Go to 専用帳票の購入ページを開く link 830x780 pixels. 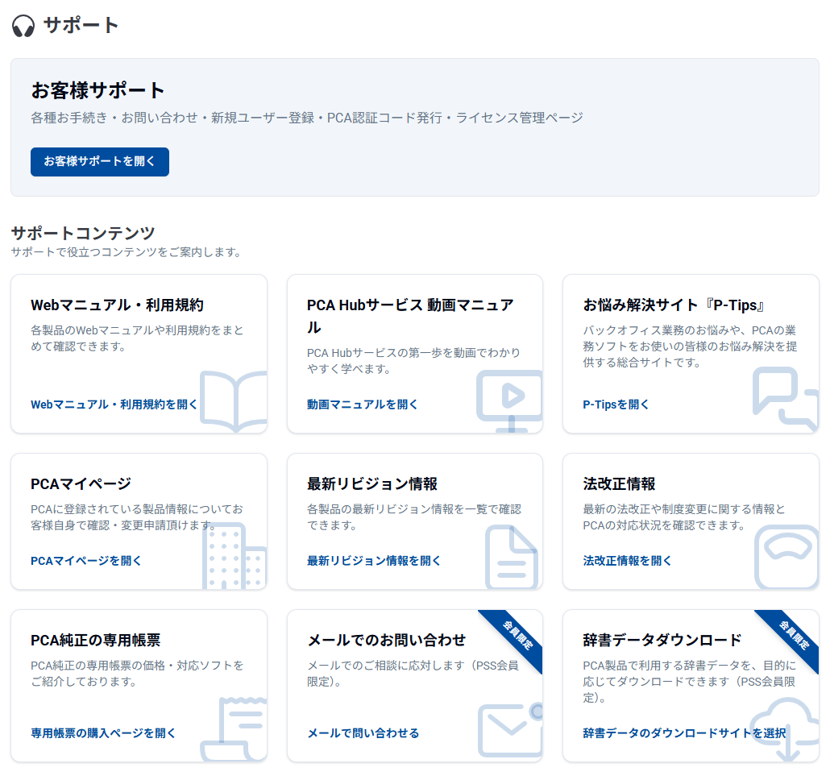[103, 733]
